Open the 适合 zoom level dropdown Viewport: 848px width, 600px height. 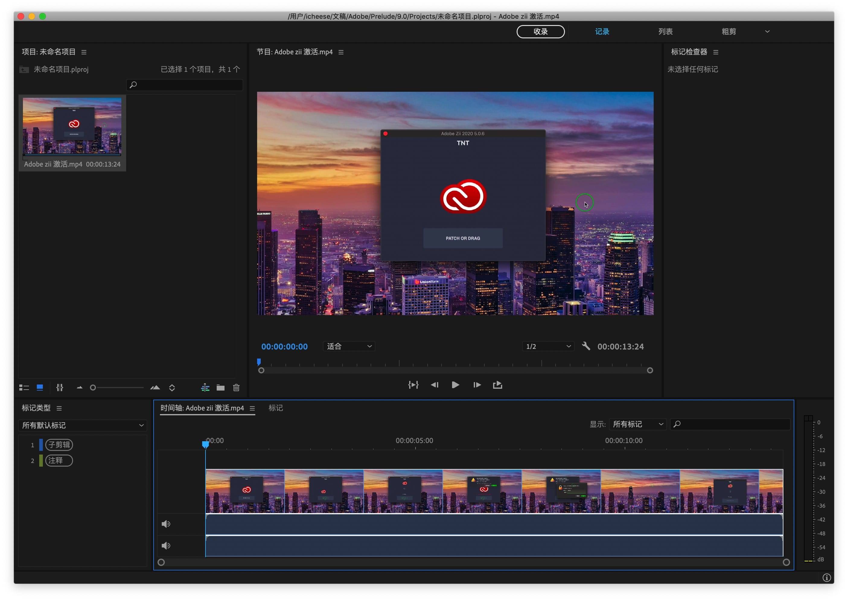(349, 346)
